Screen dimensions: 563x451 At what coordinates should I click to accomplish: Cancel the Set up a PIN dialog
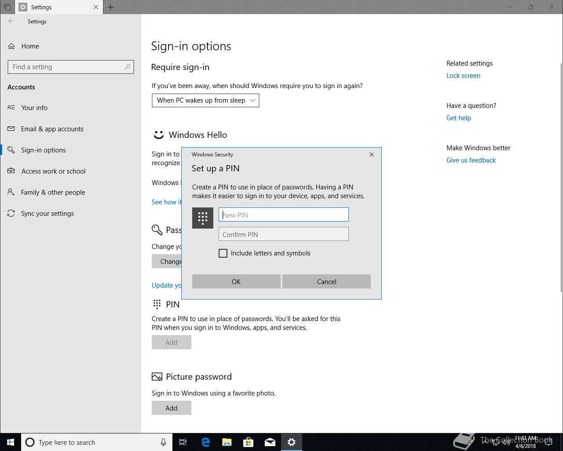pyautogui.click(x=326, y=281)
